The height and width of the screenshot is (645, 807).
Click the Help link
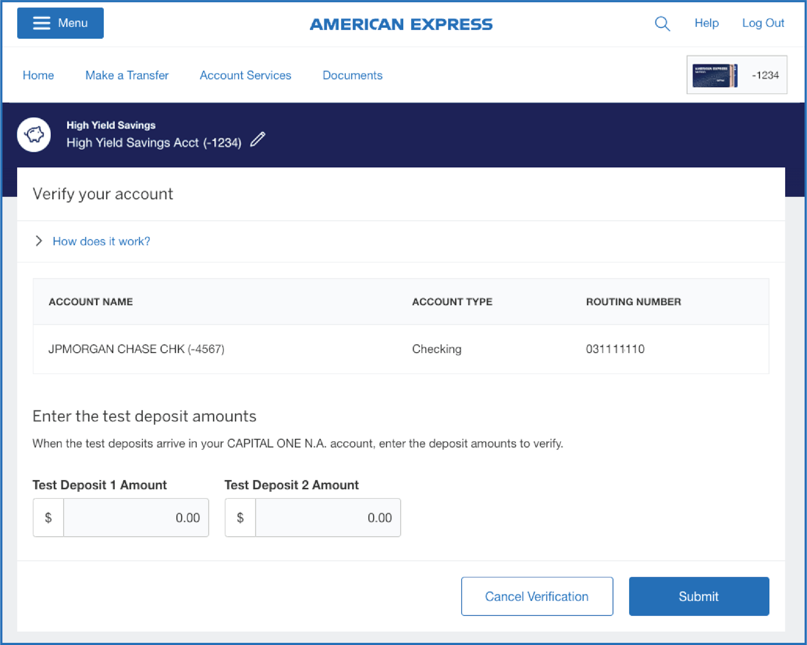coord(706,23)
